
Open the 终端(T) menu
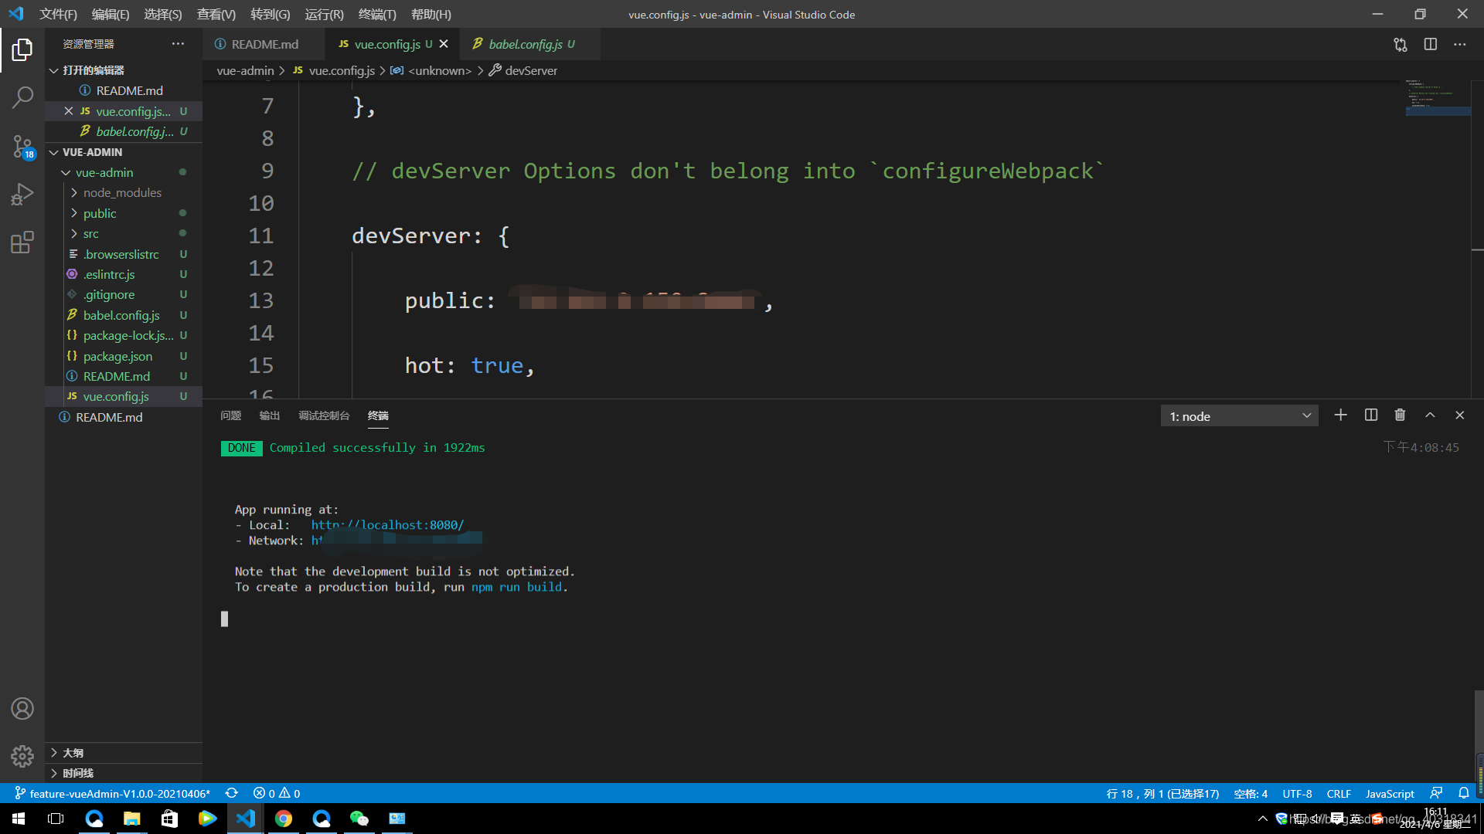(x=376, y=14)
